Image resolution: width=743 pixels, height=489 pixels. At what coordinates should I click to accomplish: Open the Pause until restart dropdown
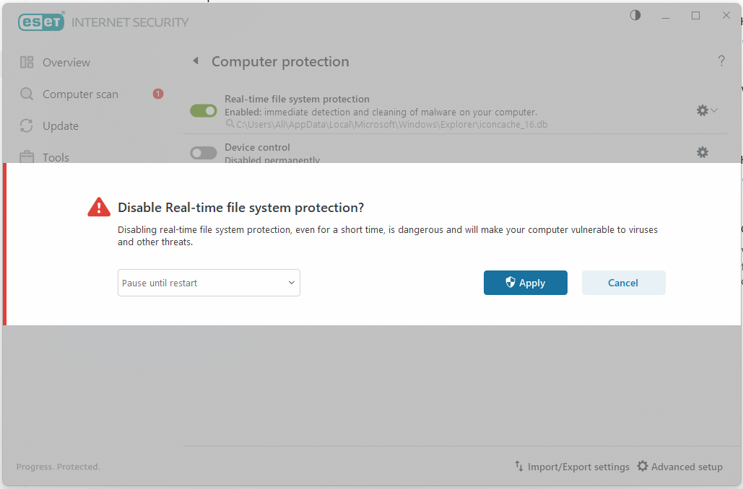click(x=209, y=283)
